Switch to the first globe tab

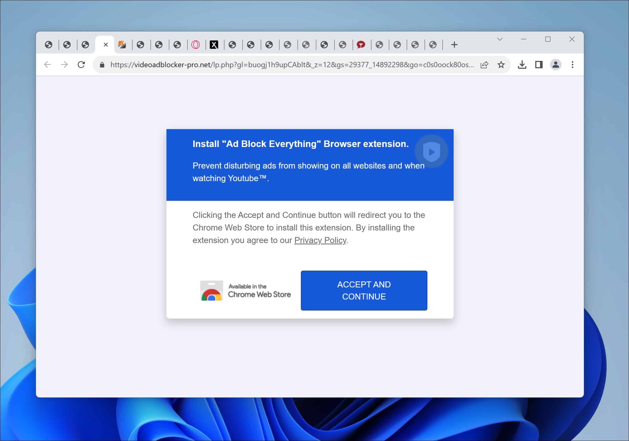point(49,45)
